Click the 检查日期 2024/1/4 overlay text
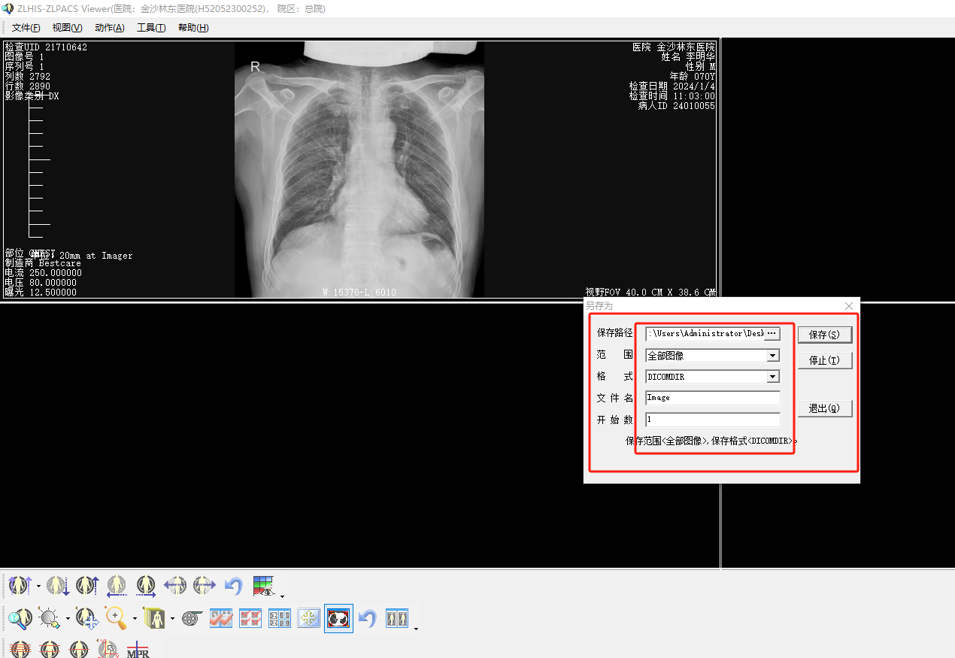The height and width of the screenshot is (658, 955). click(672, 86)
